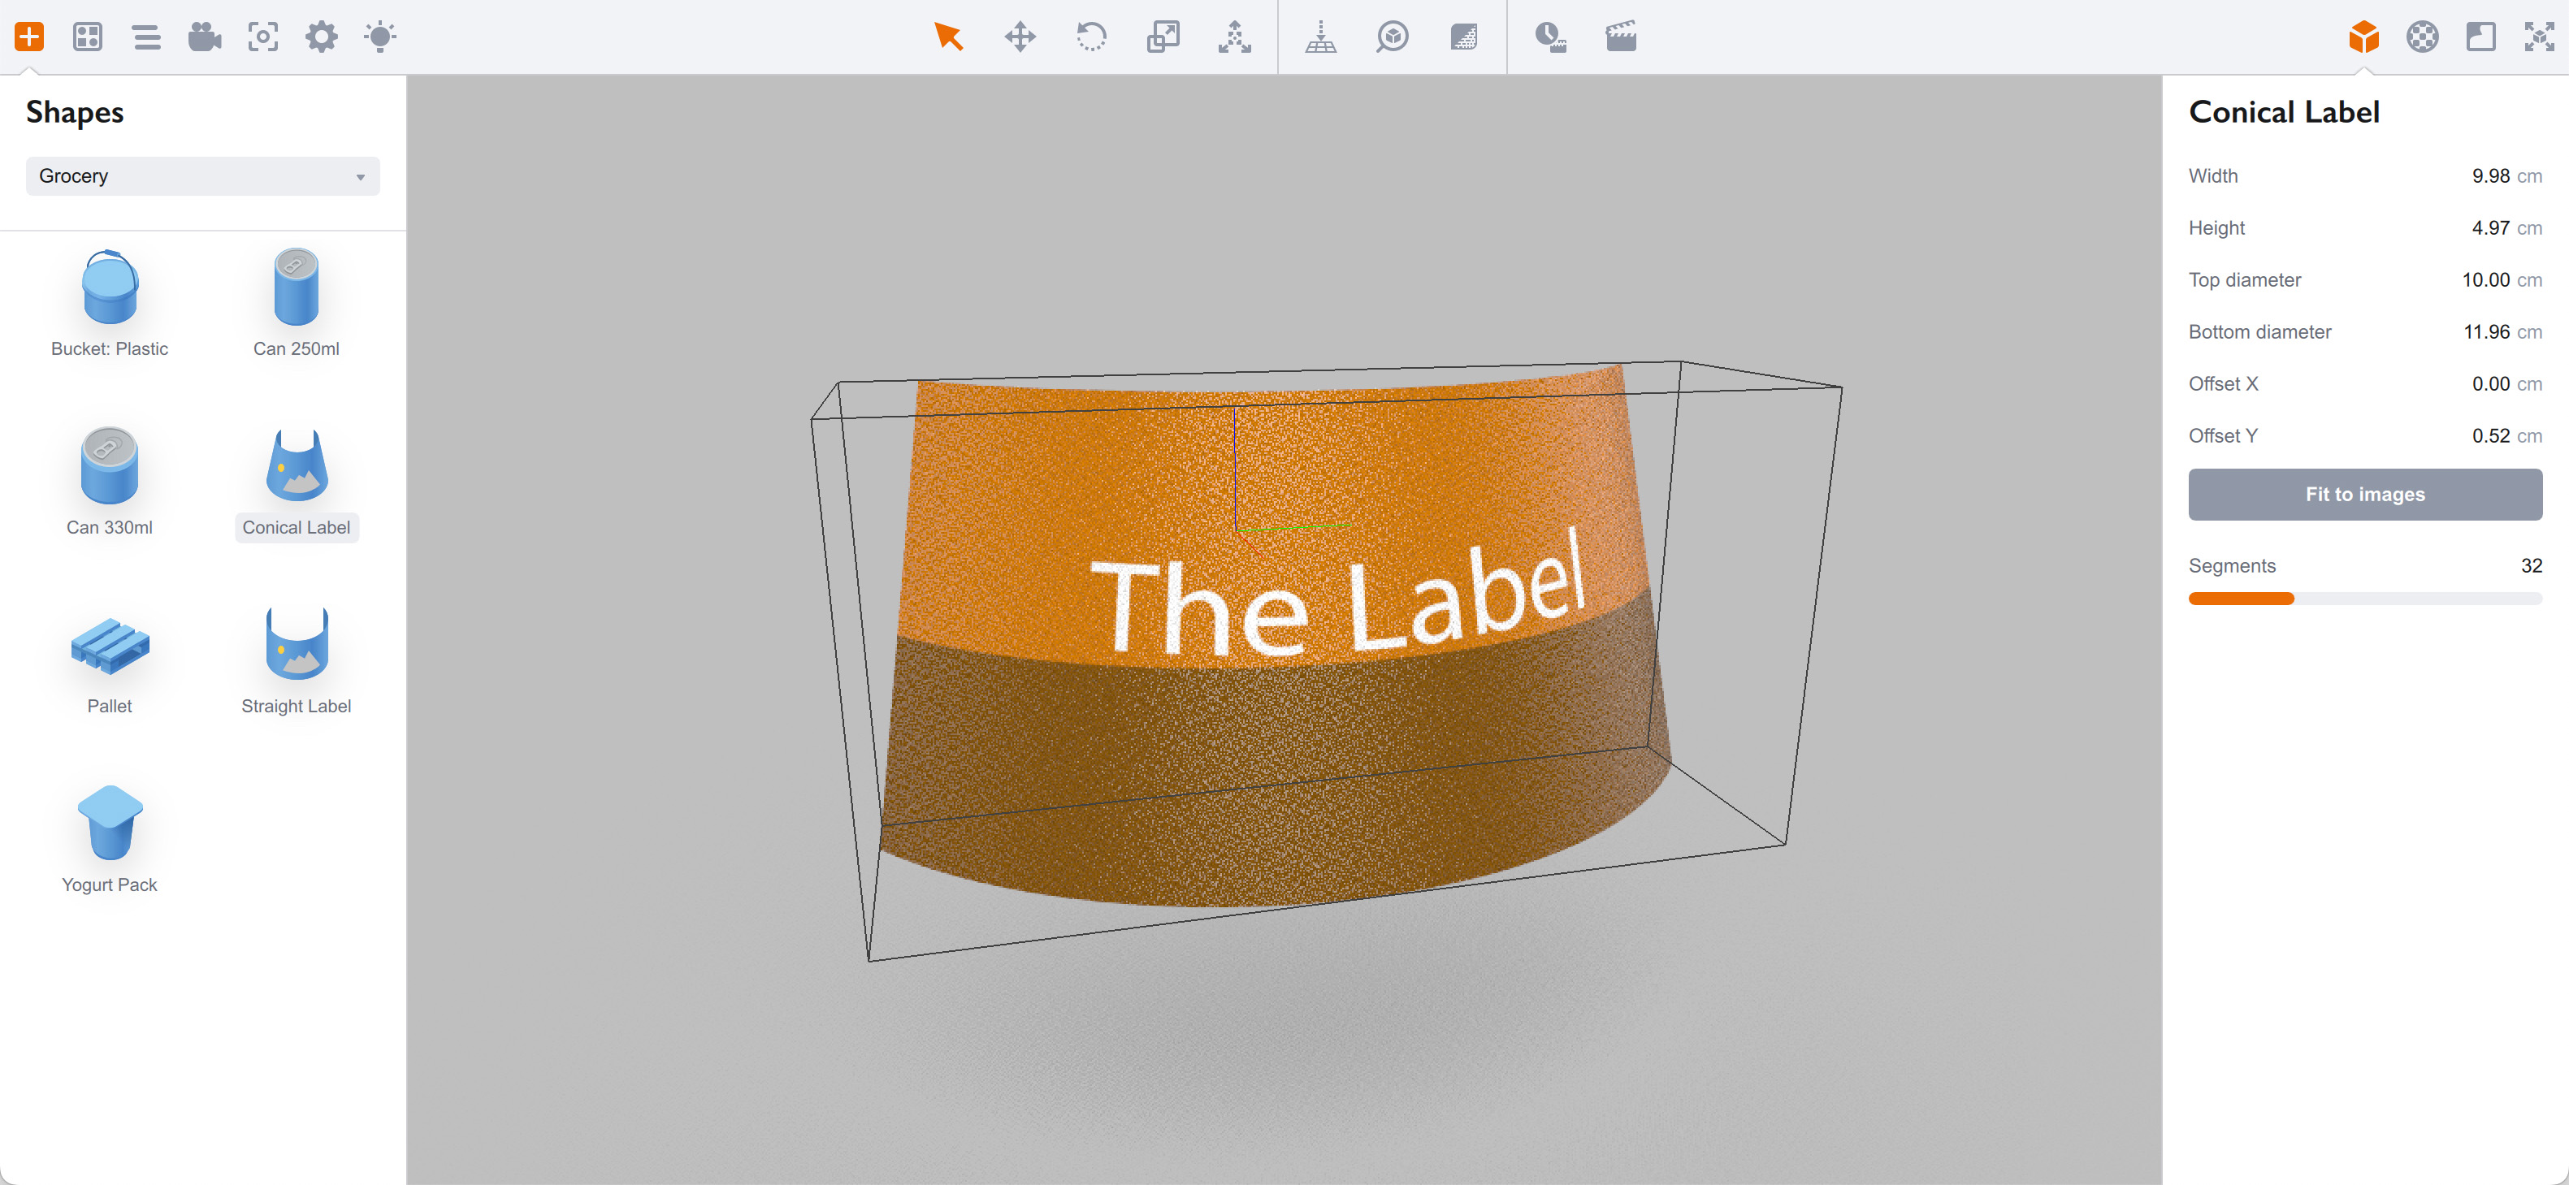Screen dimensions: 2569x1185
Task: Activate the Move tool
Action: 1020,37
